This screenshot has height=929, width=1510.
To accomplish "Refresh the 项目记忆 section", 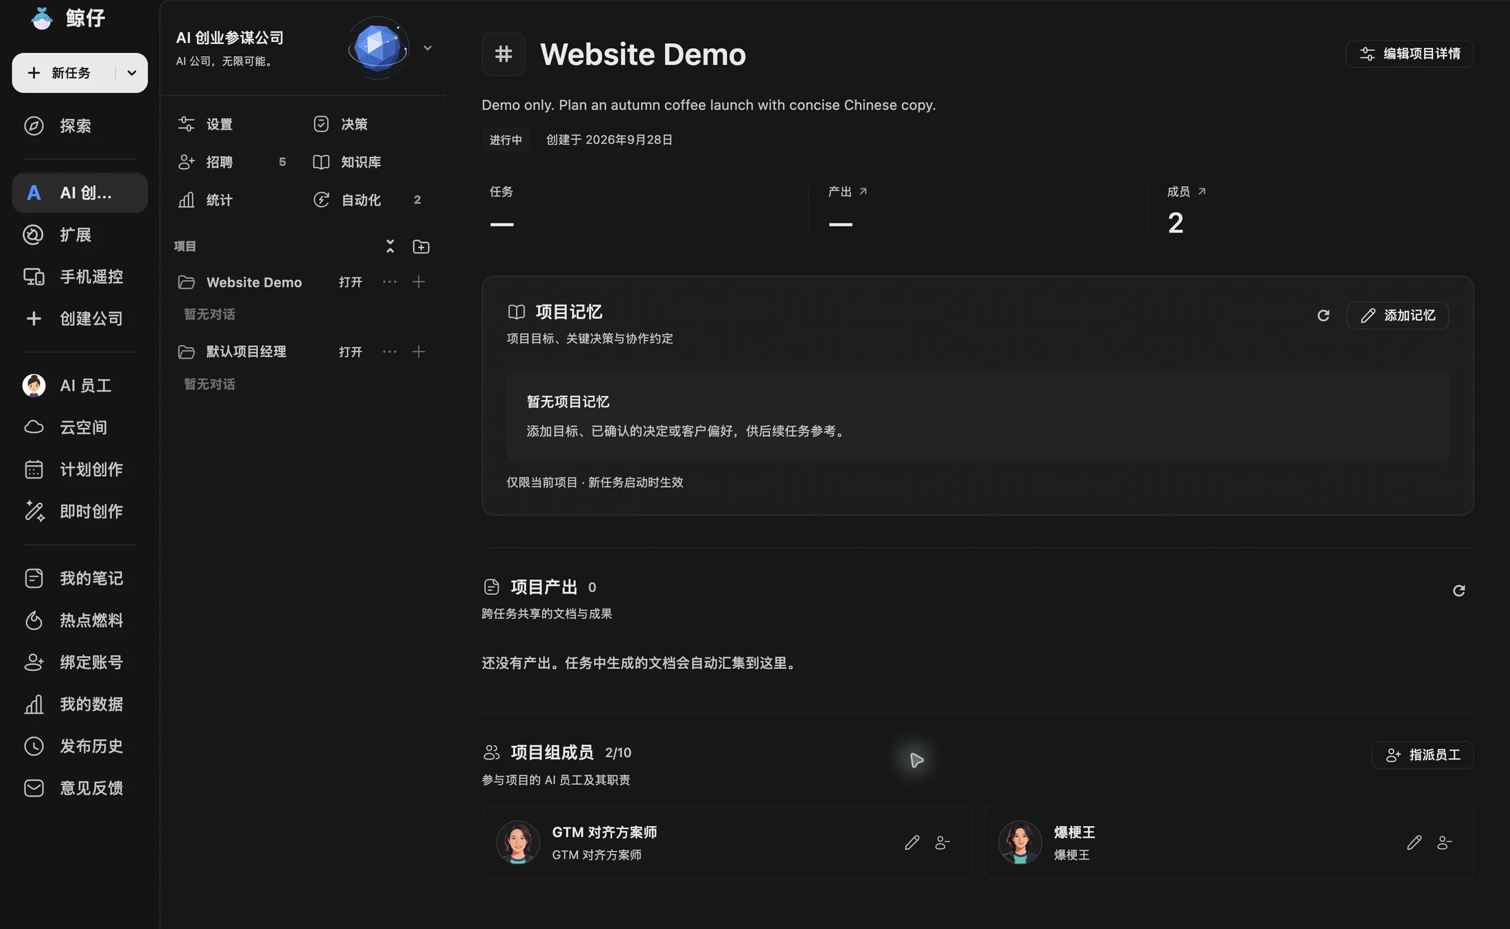I will 1323,316.
